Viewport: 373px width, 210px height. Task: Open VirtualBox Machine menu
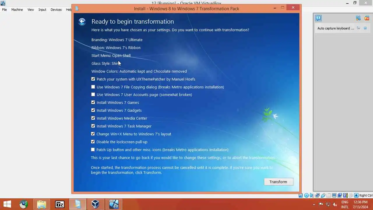click(17, 10)
